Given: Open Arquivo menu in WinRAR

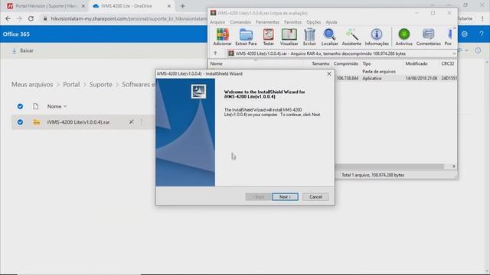Looking at the screenshot, I should coord(217,22).
